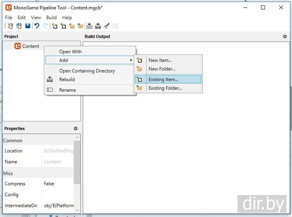Click the Existing Item toolbar icon
Image resolution: width=292 pixels, height=217 pixels.
click(x=63, y=26)
